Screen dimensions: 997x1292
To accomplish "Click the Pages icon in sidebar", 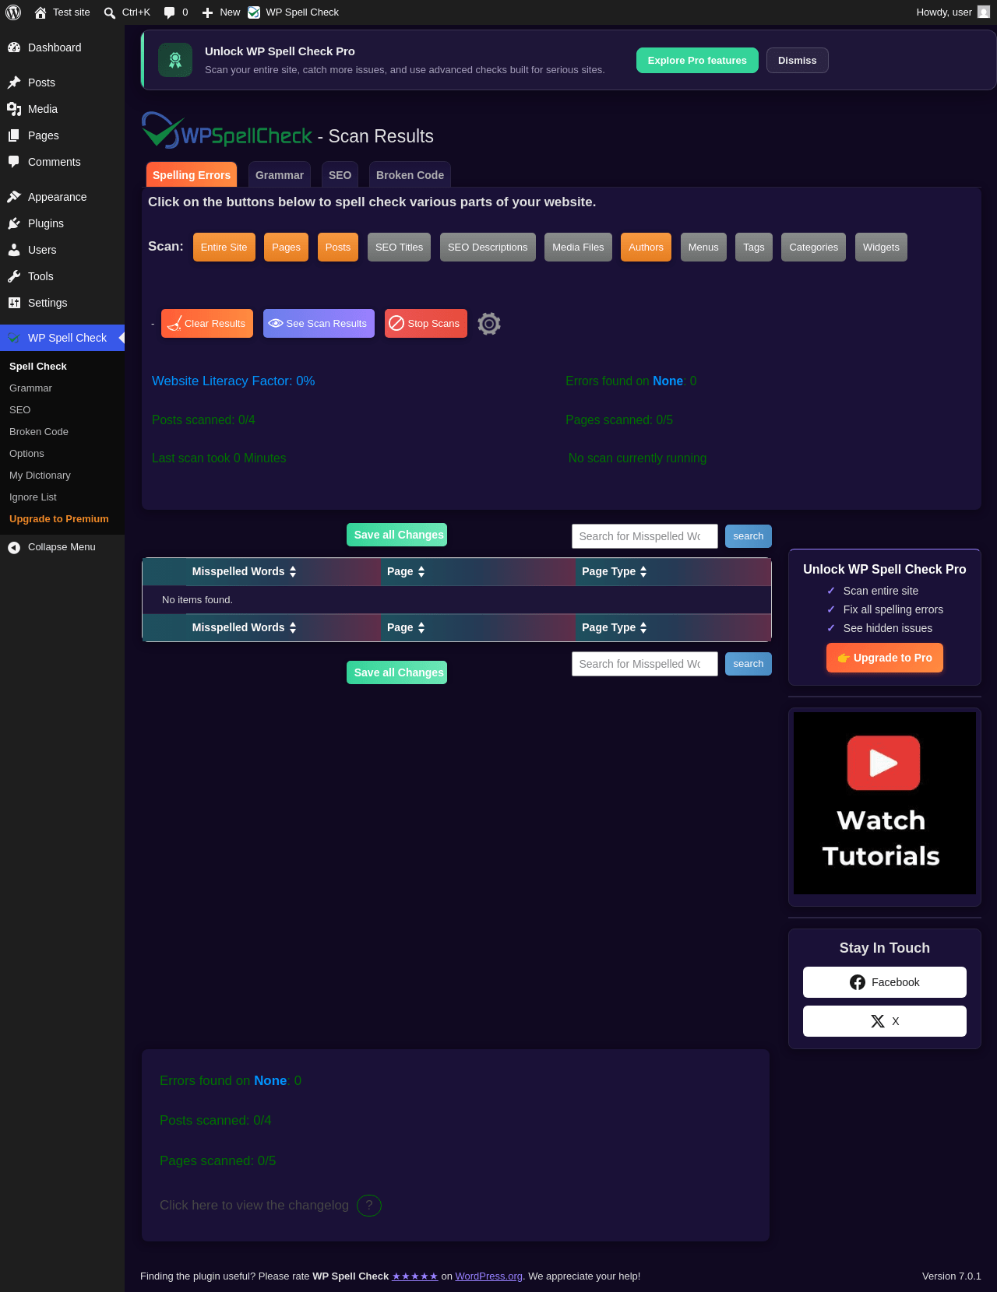I will [x=14, y=135].
